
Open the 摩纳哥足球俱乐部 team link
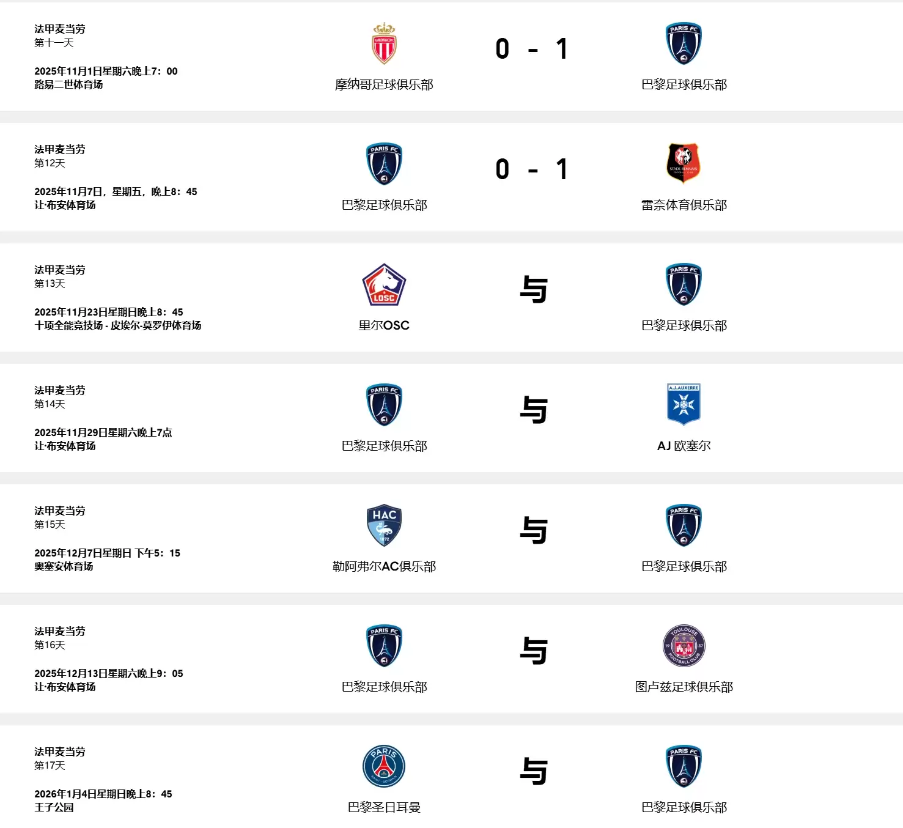384,84
